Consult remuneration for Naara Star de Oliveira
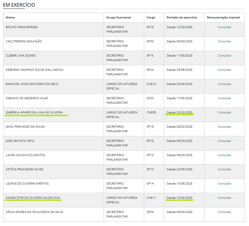Viewport: 249px width, 226px height. (224, 198)
